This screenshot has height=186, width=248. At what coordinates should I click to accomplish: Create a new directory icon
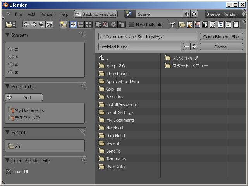point(64,24)
